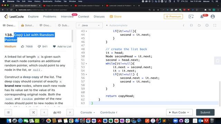Open Chrome extensions puzzle icon
221x124 pixels.
click(x=205, y=10)
